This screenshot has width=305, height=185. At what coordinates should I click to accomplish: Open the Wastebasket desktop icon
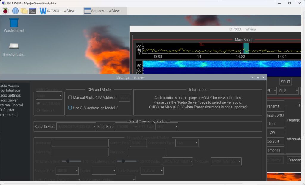coord(14,23)
